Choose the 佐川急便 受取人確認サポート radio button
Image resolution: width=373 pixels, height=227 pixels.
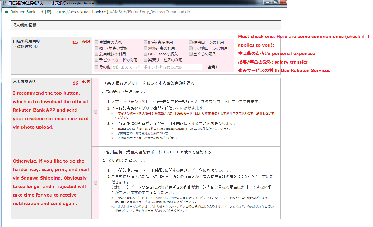click(x=96, y=183)
